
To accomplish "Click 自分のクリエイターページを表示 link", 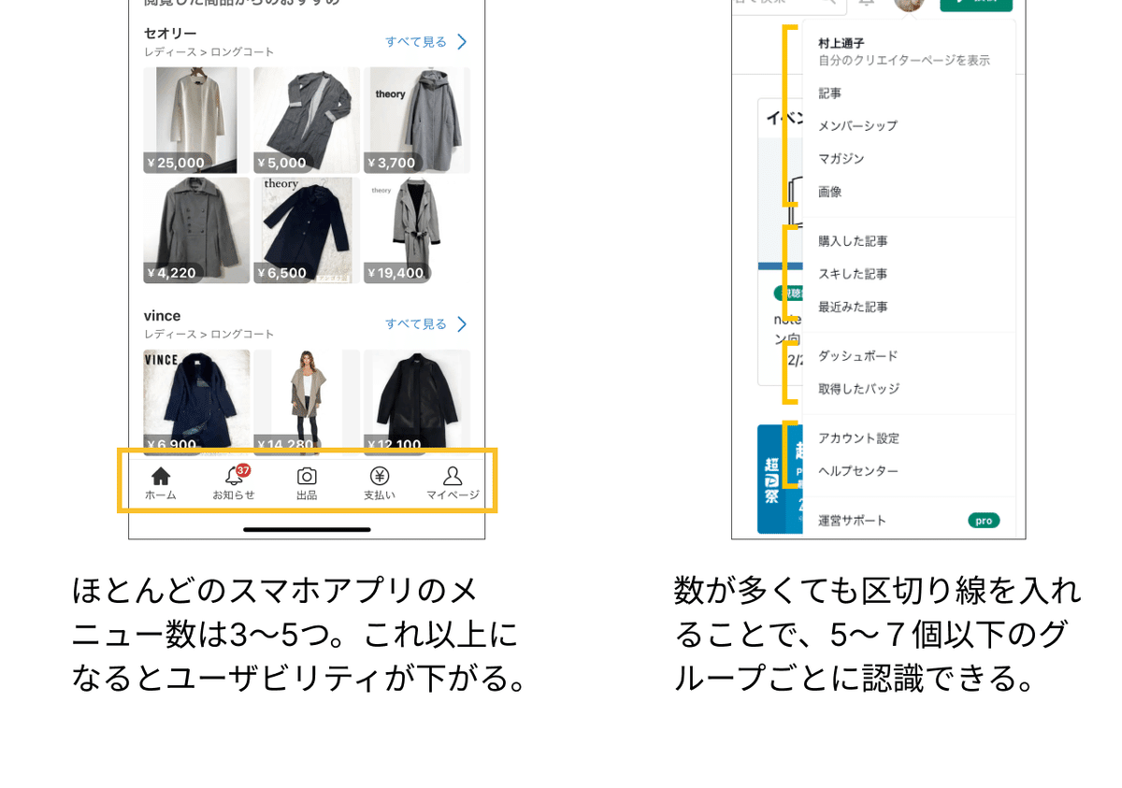I will tap(904, 61).
